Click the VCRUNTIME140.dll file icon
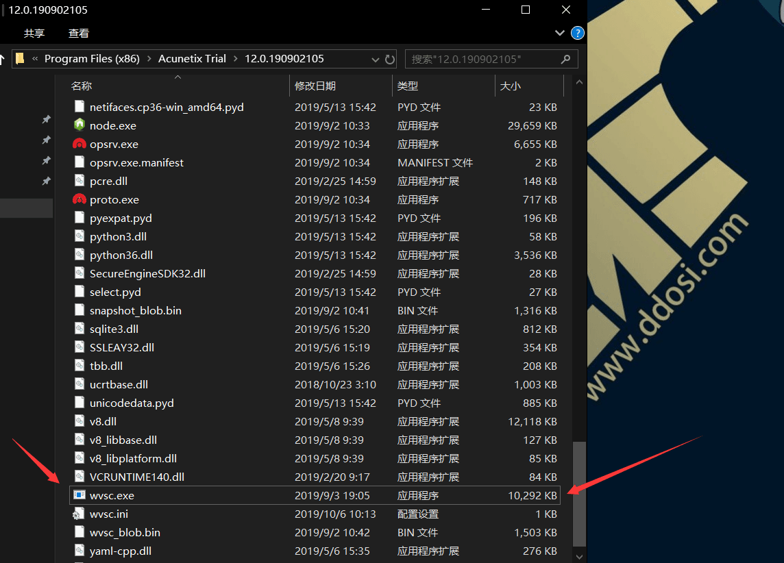Image resolution: width=784 pixels, height=563 pixels. click(x=79, y=476)
